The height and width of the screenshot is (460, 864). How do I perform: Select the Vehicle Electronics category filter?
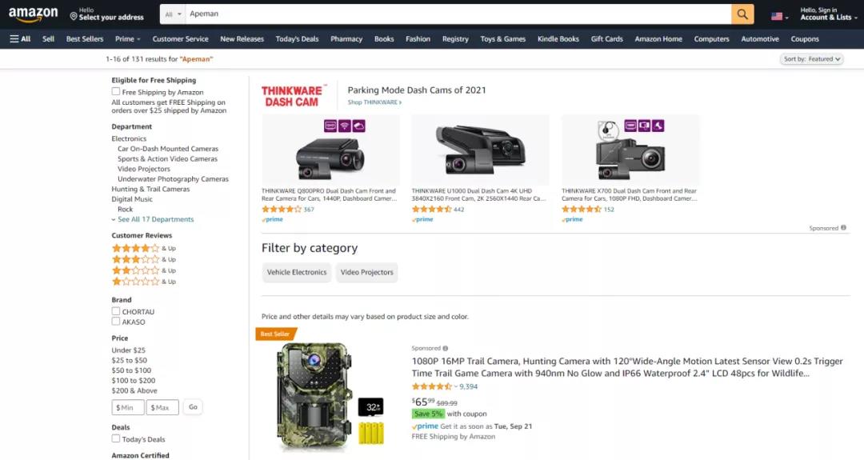coord(297,272)
